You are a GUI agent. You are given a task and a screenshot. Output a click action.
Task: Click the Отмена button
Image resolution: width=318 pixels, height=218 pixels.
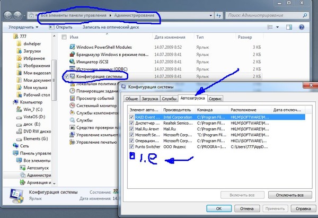coord(247,208)
